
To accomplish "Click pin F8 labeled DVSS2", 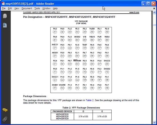I will click(107, 72).
